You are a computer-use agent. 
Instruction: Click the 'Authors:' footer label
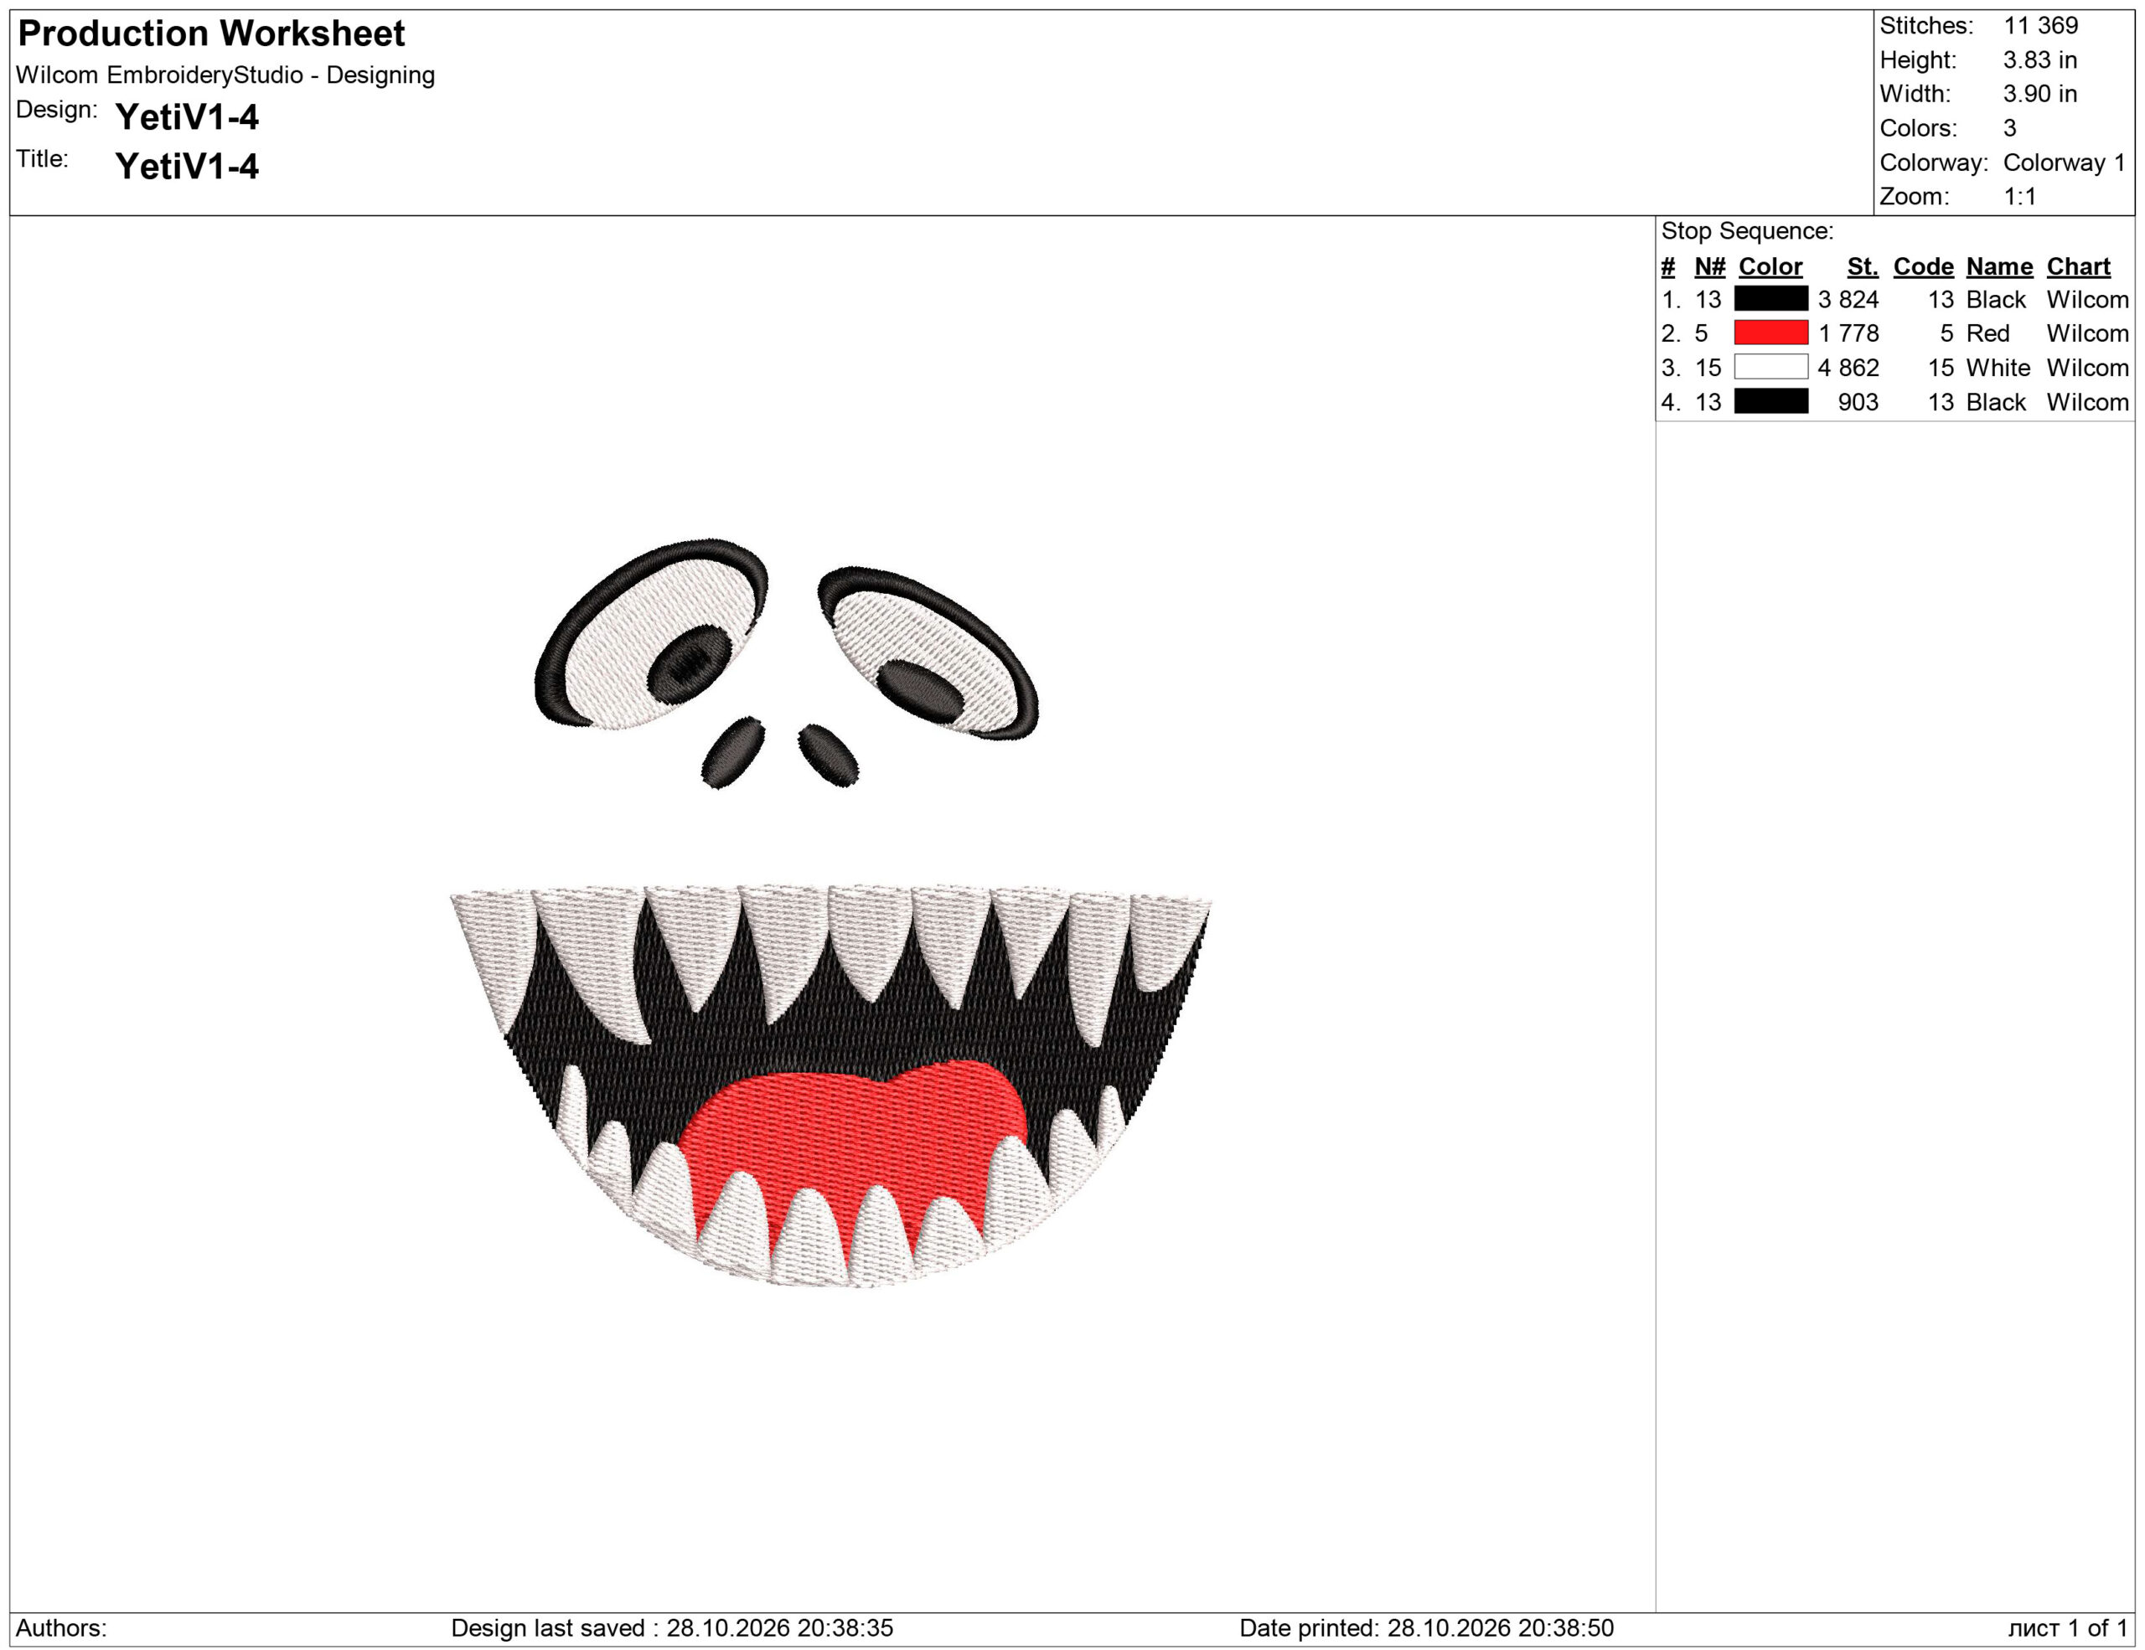[61, 1627]
